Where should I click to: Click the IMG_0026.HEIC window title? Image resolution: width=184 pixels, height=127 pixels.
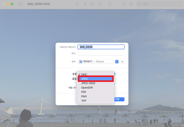[x=39, y=4]
